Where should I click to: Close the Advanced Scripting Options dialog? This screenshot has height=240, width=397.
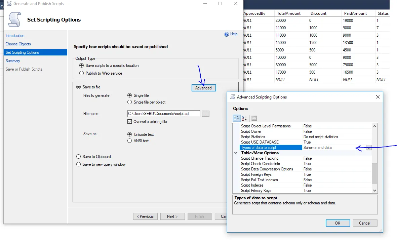pyautogui.click(x=378, y=97)
